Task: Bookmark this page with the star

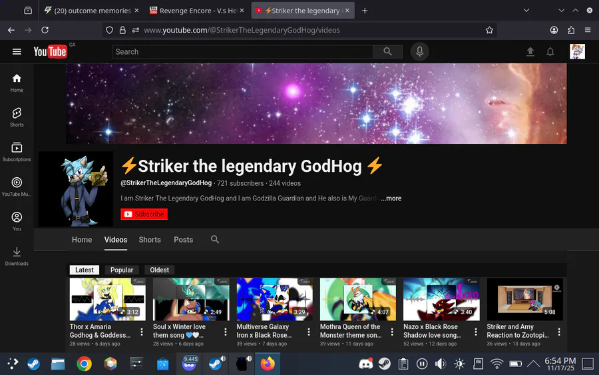Action: pos(489,30)
